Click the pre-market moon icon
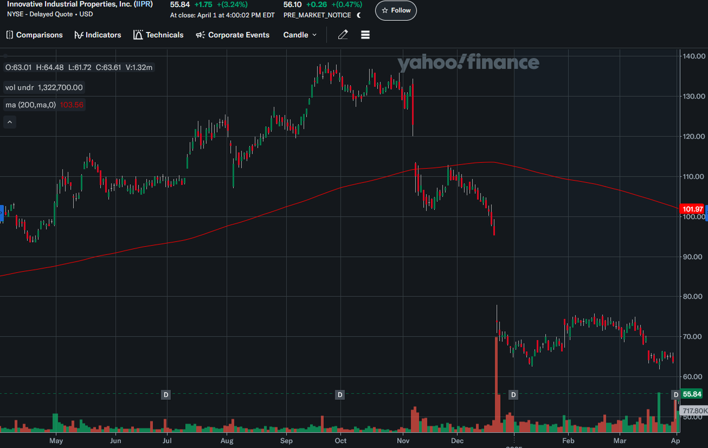This screenshot has height=448, width=708. (359, 15)
